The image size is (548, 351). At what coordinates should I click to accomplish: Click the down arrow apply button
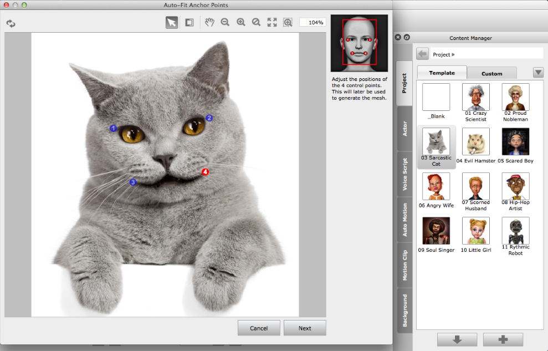click(x=457, y=339)
